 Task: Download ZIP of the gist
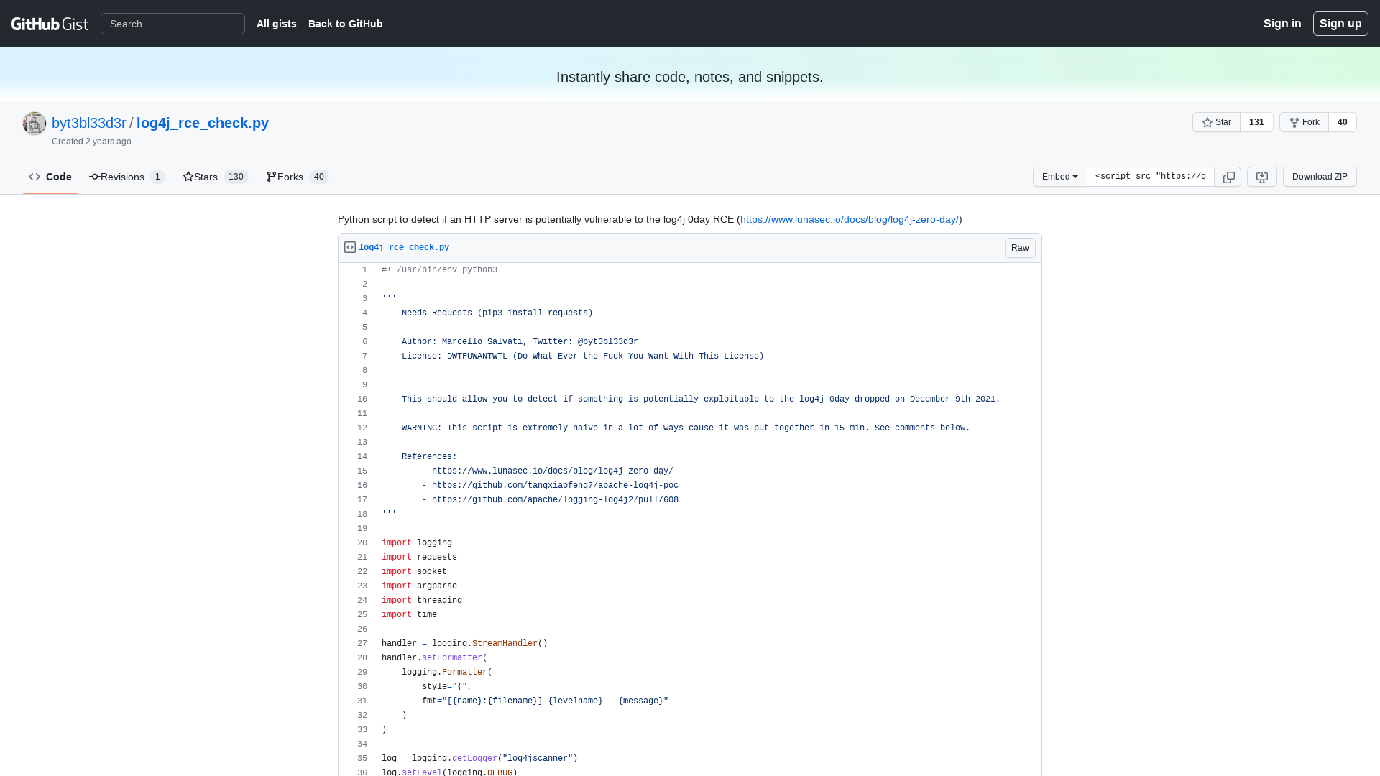(x=1320, y=177)
